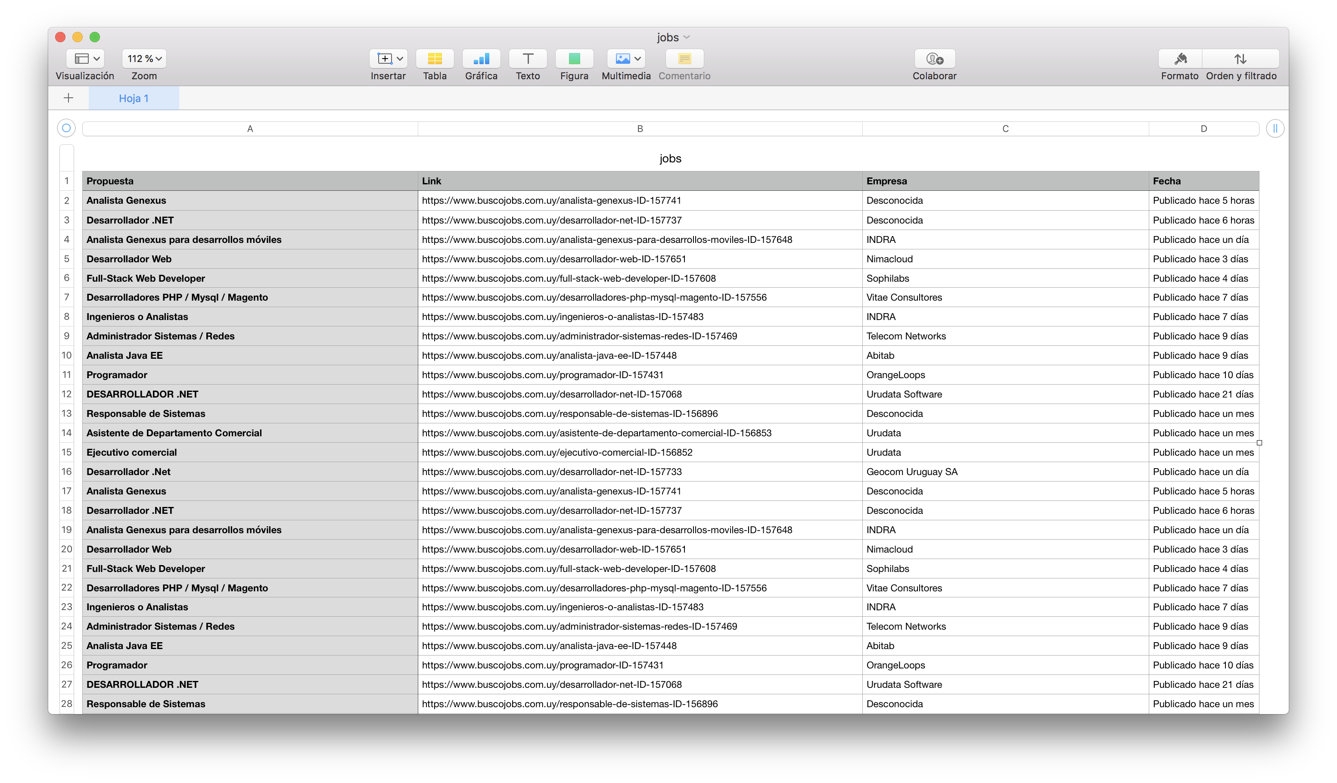
Task: Expand the jobs document title chevron
Action: click(x=687, y=37)
